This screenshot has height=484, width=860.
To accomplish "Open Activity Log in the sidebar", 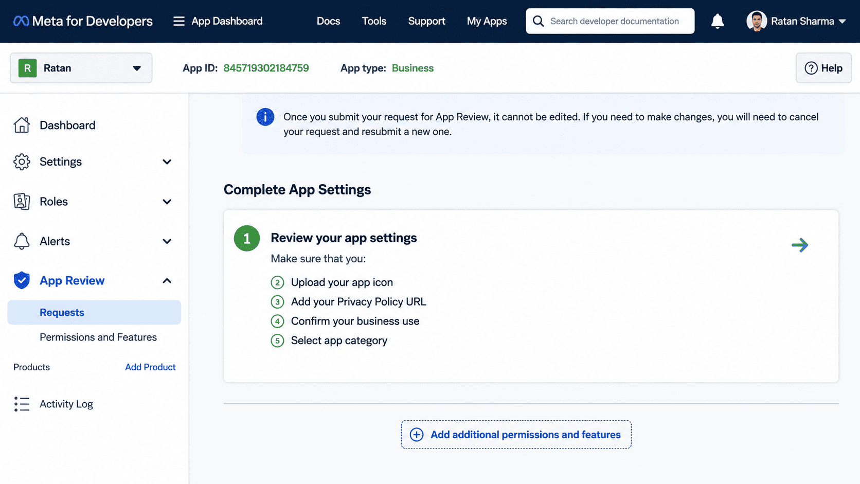I will [66, 404].
